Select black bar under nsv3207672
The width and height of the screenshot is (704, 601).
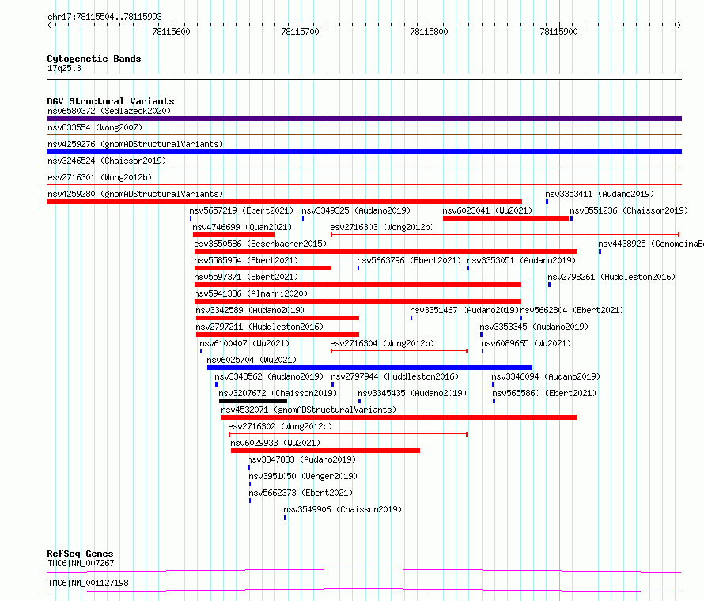tap(253, 401)
